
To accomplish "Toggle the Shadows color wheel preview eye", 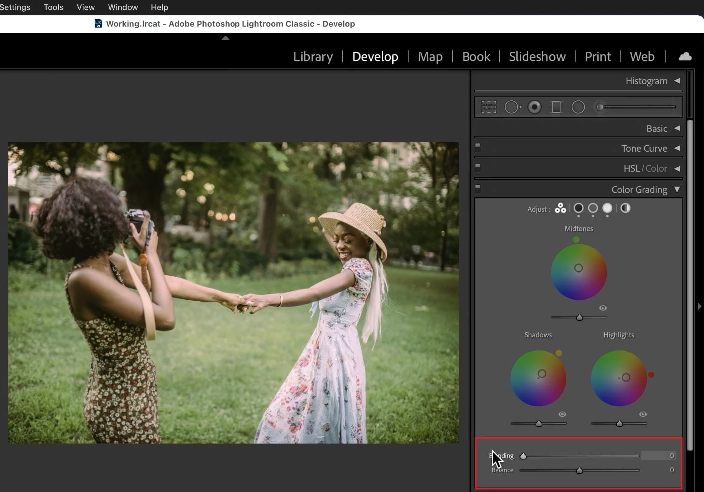I will coord(562,414).
